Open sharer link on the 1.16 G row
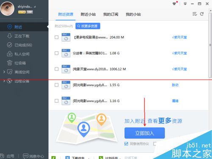The image size is (212, 159). coord(175,101)
